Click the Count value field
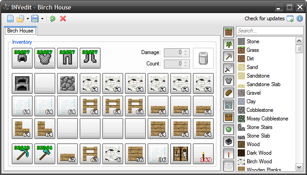Screen dimensions: 307x175 pos(173,64)
